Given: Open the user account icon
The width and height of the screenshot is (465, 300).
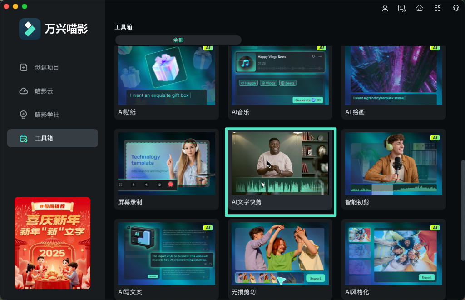Looking at the screenshot, I should coord(385,8).
